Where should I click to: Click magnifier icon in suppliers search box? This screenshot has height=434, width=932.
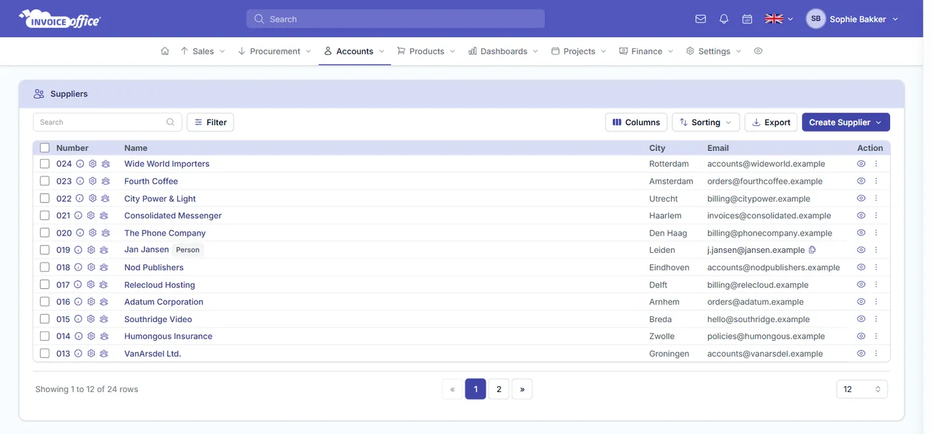coord(170,122)
